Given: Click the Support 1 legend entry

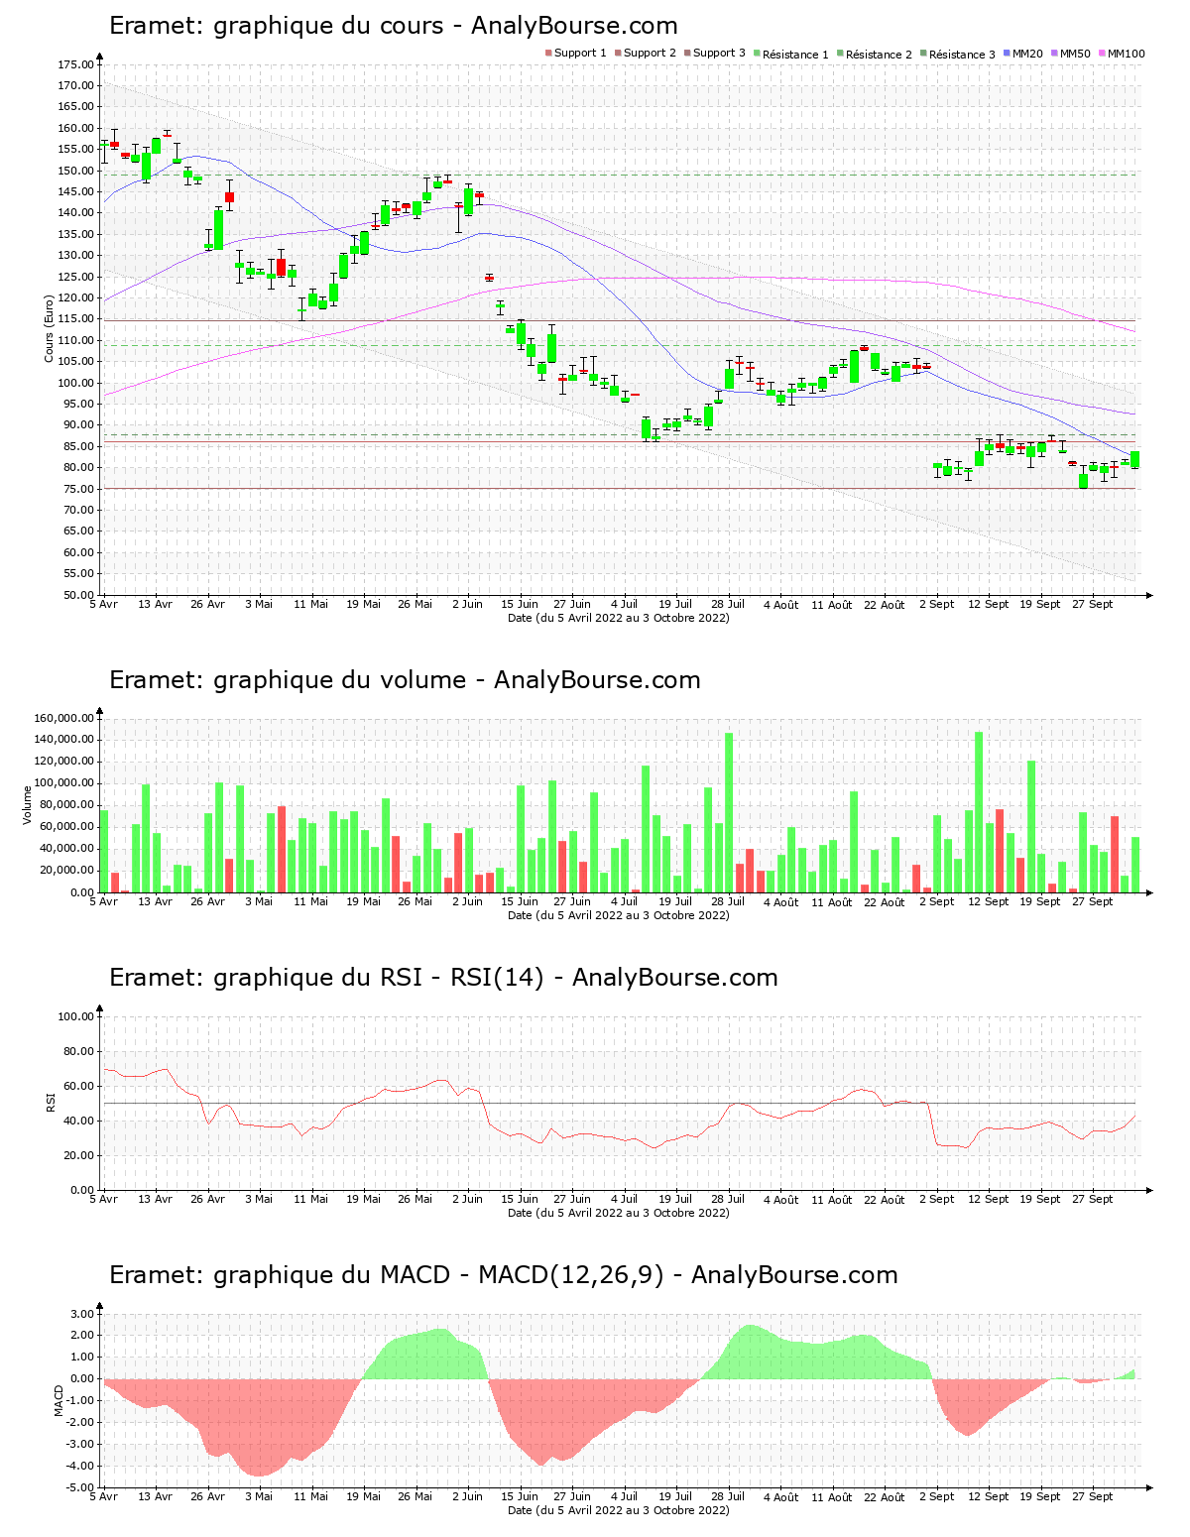Looking at the screenshot, I should pos(575,54).
